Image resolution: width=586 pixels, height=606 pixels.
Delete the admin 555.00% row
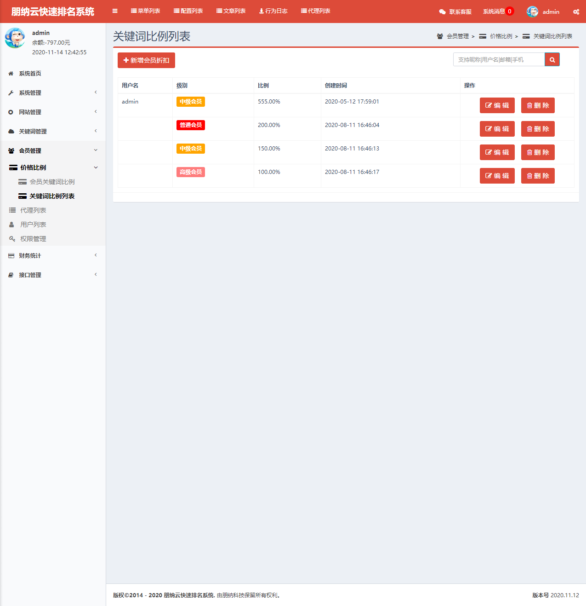538,105
